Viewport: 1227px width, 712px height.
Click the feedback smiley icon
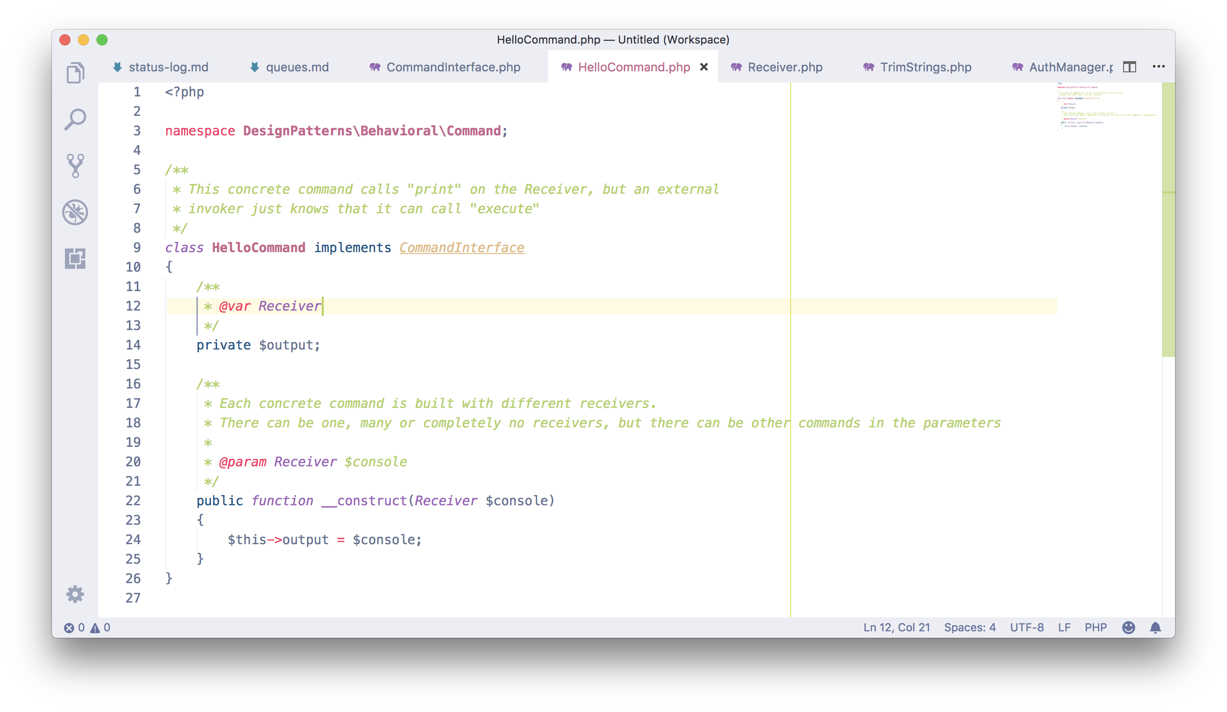click(x=1129, y=628)
